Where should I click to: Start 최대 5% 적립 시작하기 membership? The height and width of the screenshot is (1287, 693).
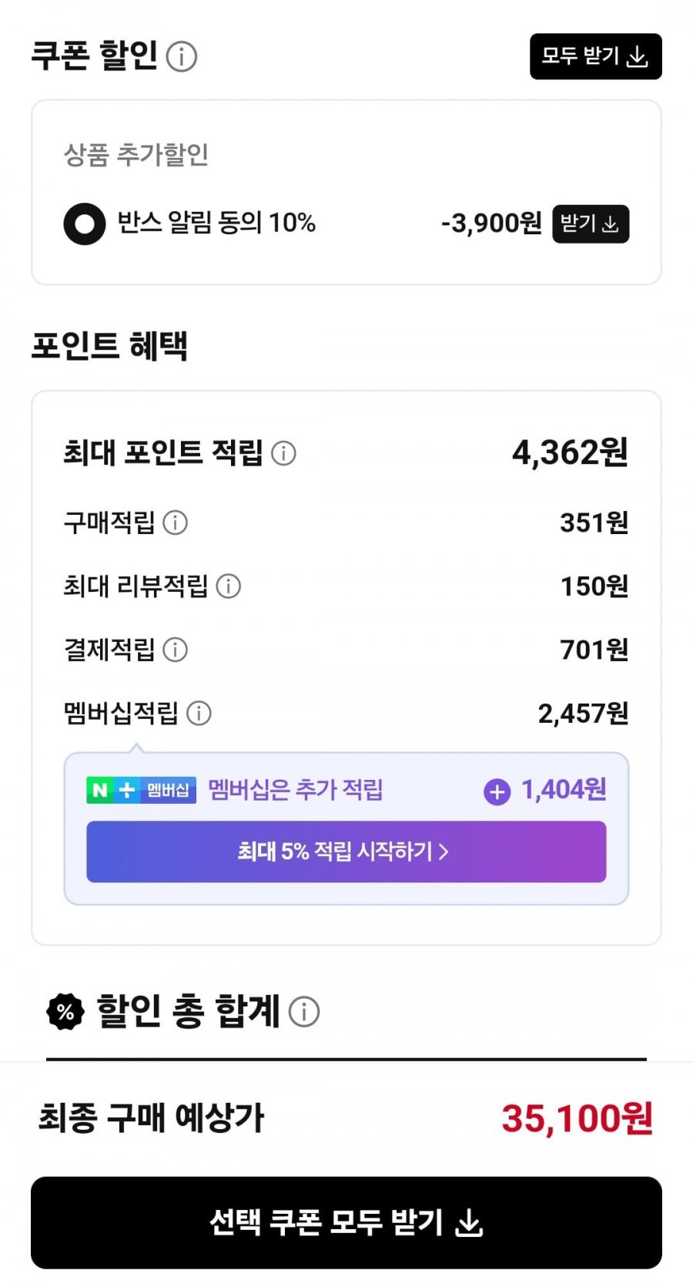pos(346,852)
